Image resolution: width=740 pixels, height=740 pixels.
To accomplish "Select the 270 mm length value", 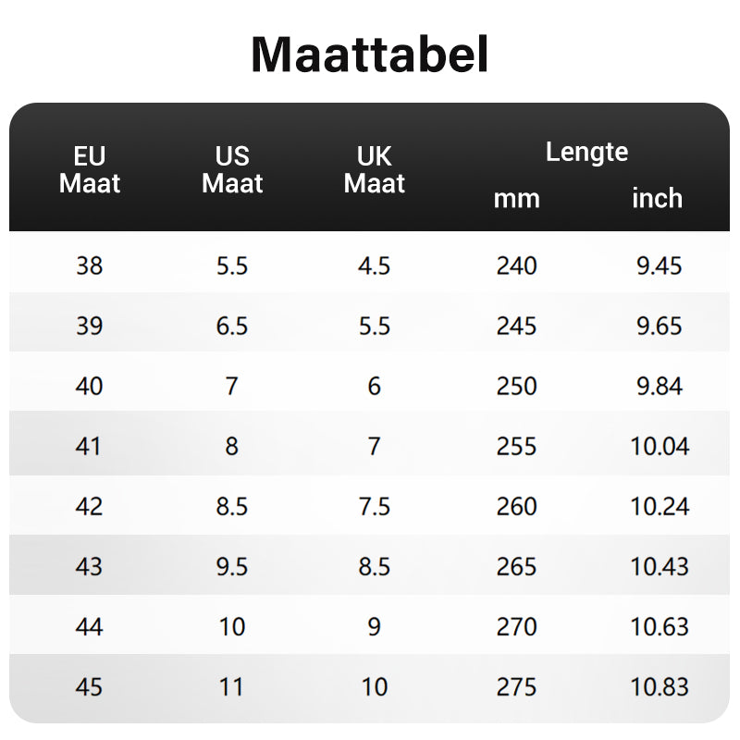I will coord(516,627).
